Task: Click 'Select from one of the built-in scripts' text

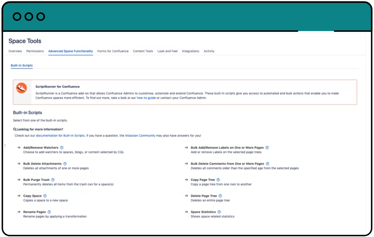Action: pos(40,121)
